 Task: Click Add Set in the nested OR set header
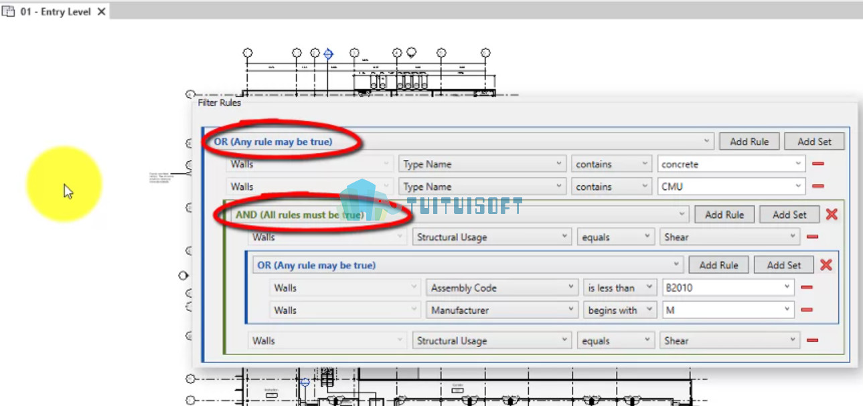[x=784, y=265]
